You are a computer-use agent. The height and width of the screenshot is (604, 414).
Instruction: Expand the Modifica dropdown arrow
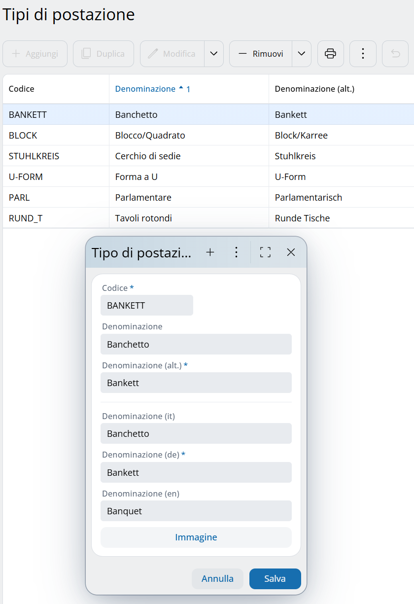[213, 54]
